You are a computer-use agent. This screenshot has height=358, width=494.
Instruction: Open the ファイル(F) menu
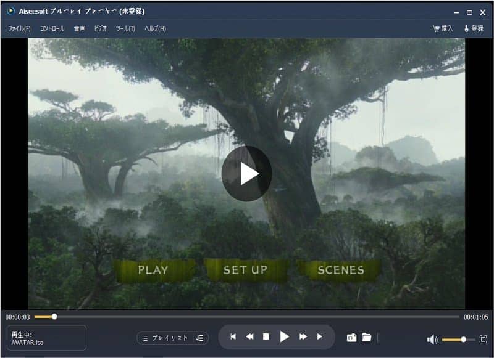click(19, 28)
